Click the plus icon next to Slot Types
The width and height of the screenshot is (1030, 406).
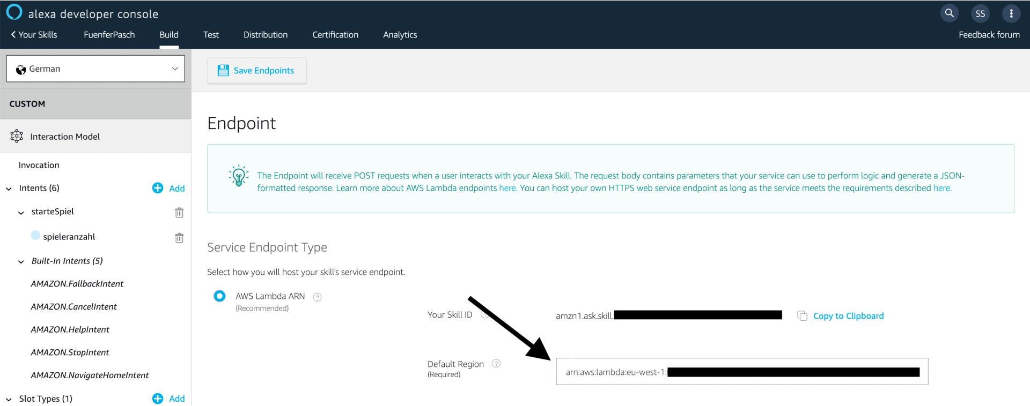coord(158,399)
